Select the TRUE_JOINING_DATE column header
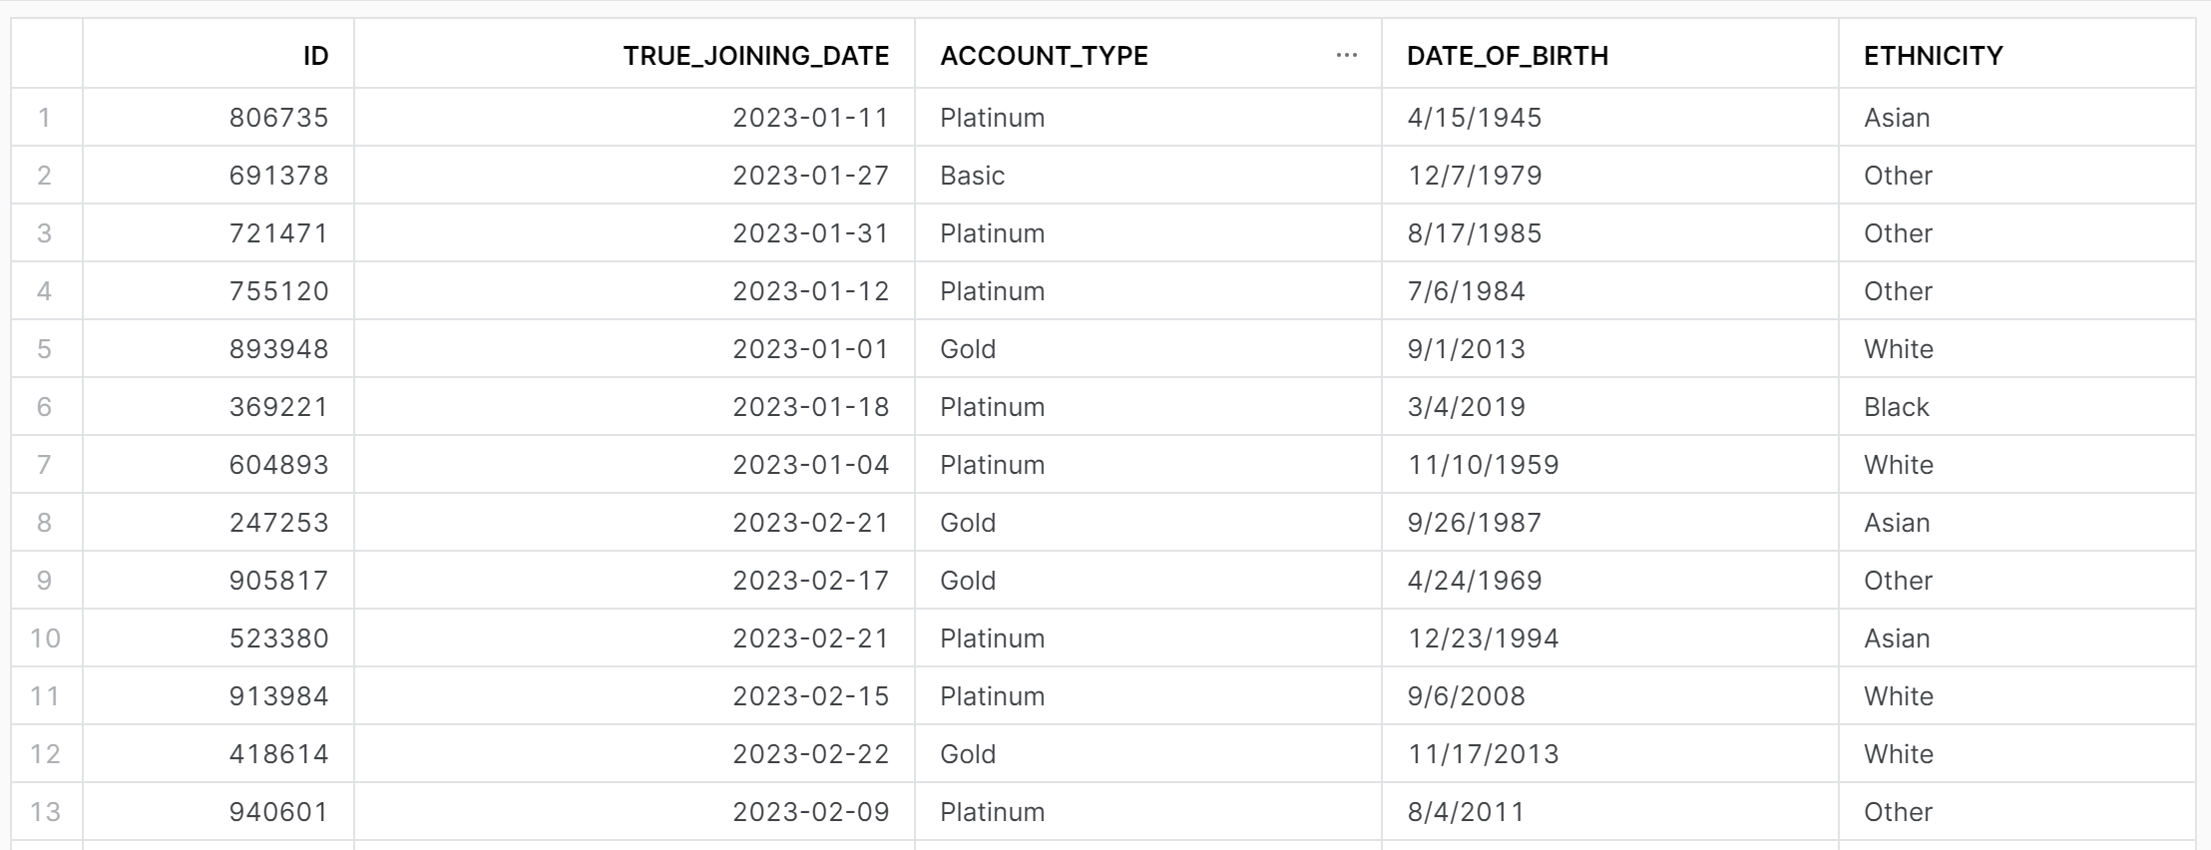Image resolution: width=2211 pixels, height=850 pixels. tap(755, 56)
